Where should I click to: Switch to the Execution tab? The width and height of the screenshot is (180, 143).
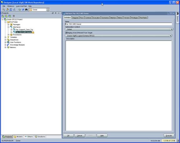coord(96,18)
